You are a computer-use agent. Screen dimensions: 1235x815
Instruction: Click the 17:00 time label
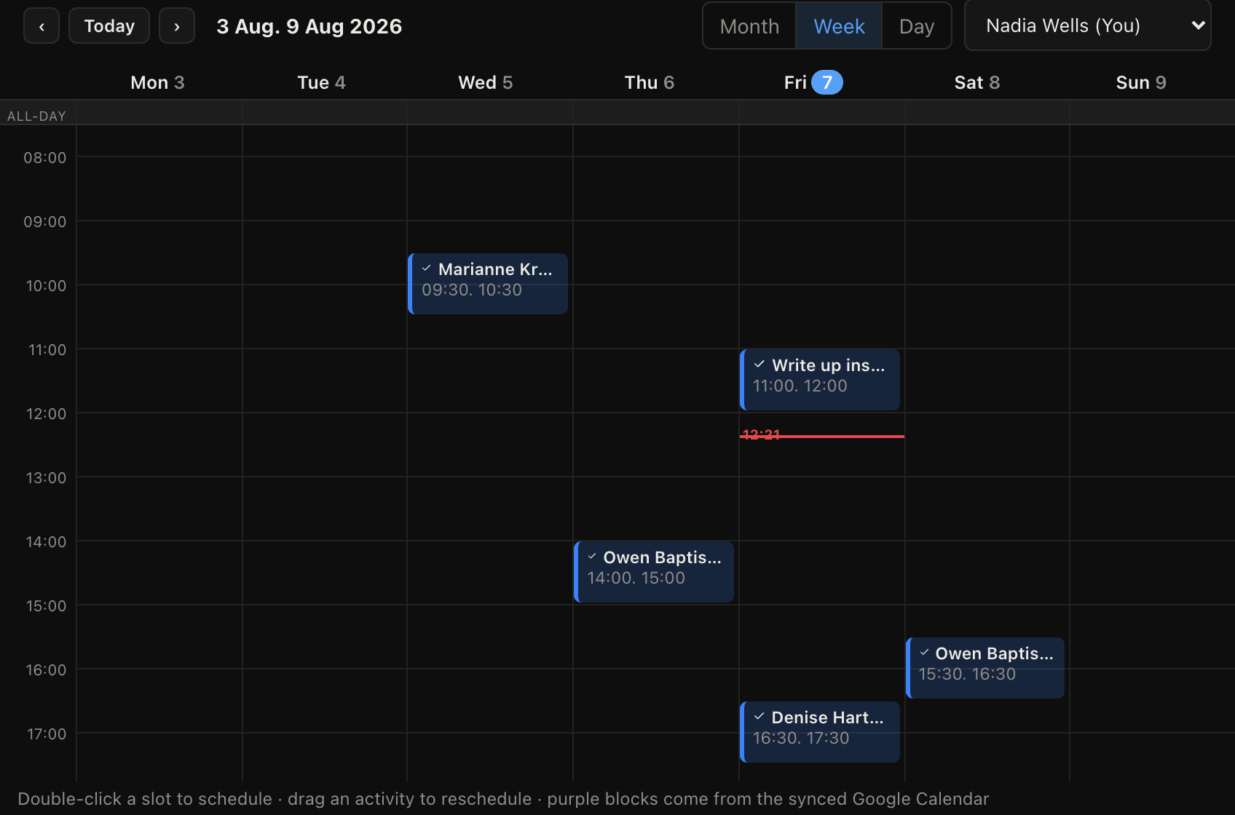tap(47, 734)
